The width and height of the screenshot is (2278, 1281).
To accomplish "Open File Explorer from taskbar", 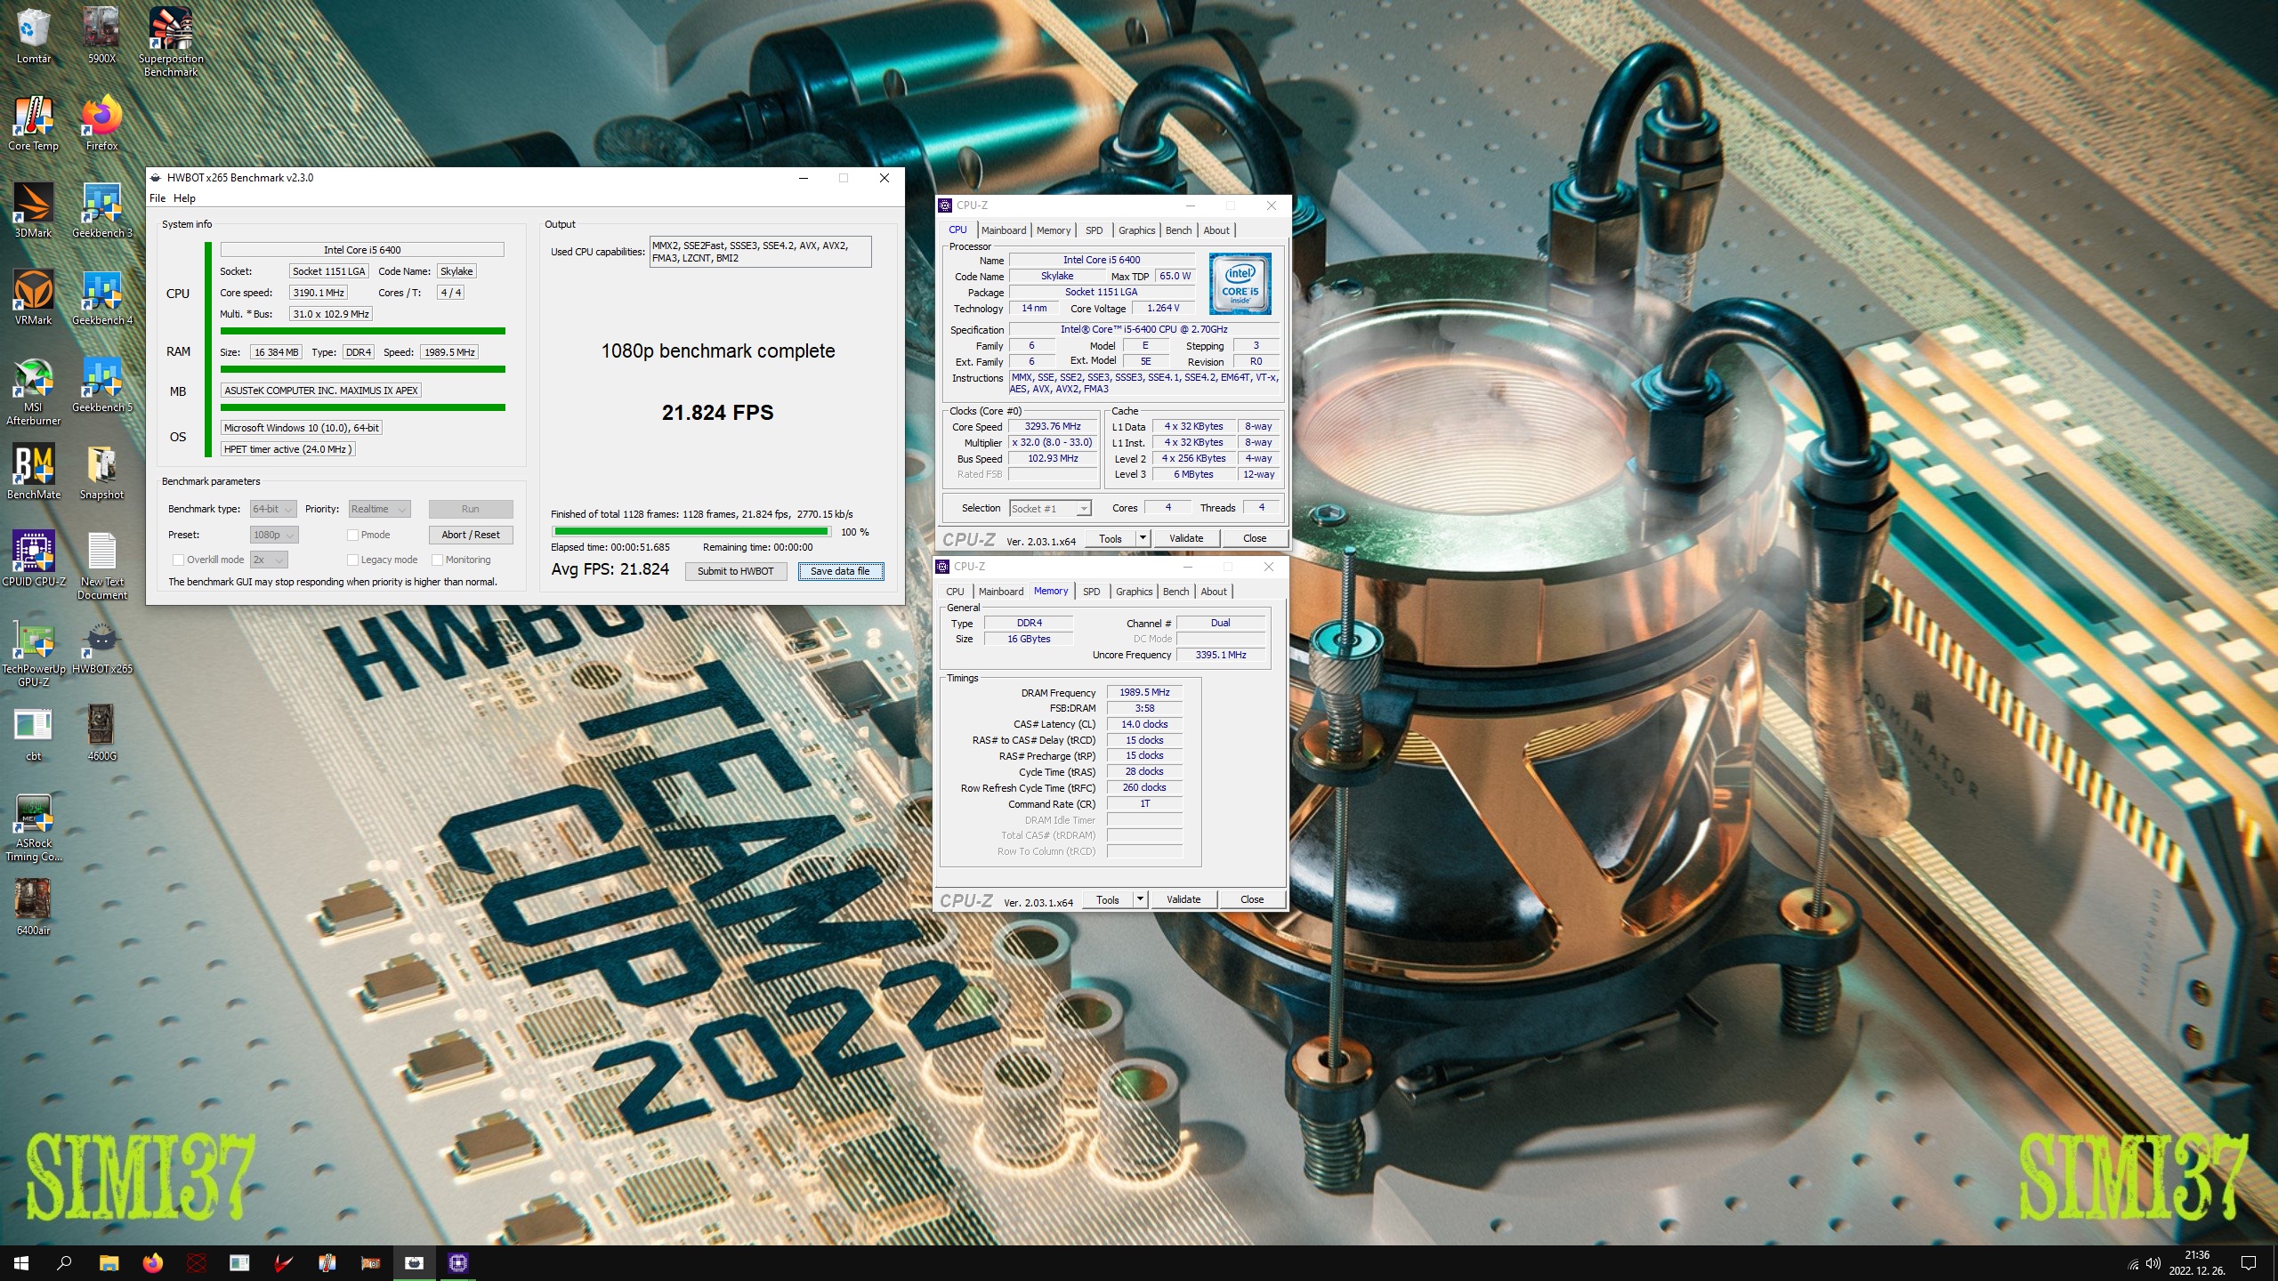I will (x=109, y=1262).
